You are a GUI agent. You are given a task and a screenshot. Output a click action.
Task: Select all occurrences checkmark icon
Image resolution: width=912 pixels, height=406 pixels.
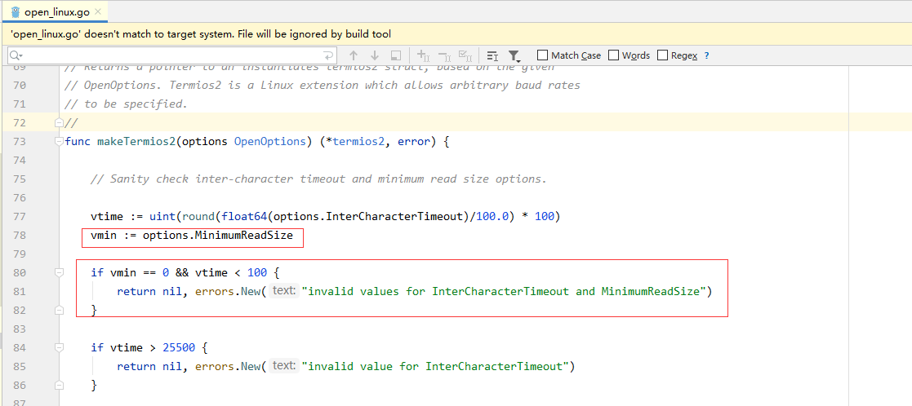click(x=465, y=55)
